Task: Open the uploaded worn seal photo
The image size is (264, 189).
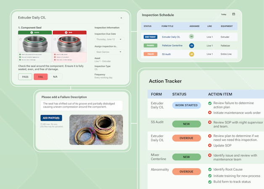Action: [x=96, y=130]
